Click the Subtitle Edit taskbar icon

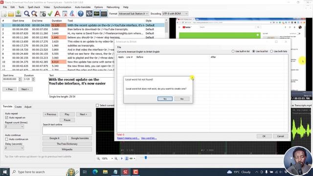(125, 172)
